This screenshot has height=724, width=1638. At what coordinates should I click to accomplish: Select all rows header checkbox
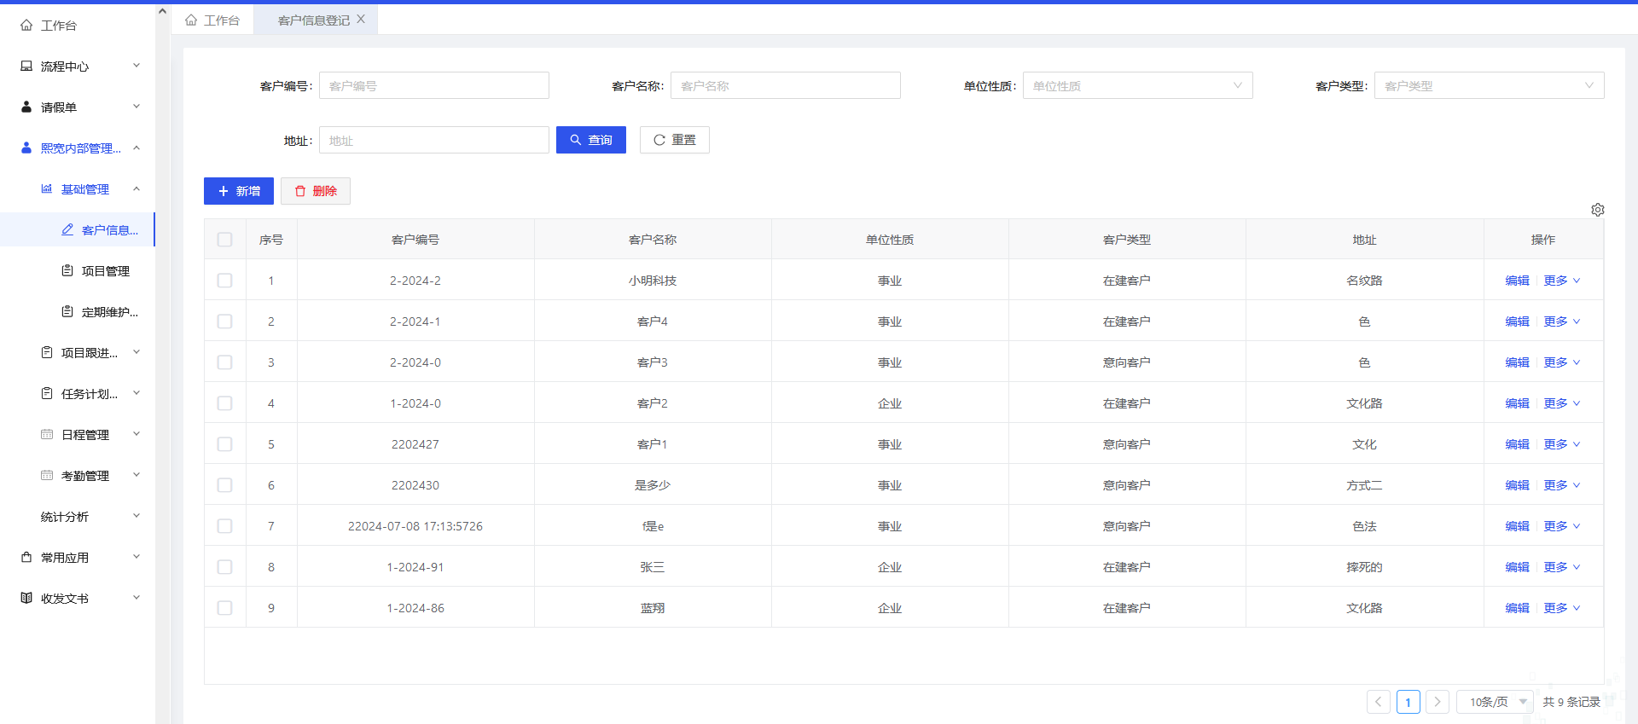(x=225, y=240)
